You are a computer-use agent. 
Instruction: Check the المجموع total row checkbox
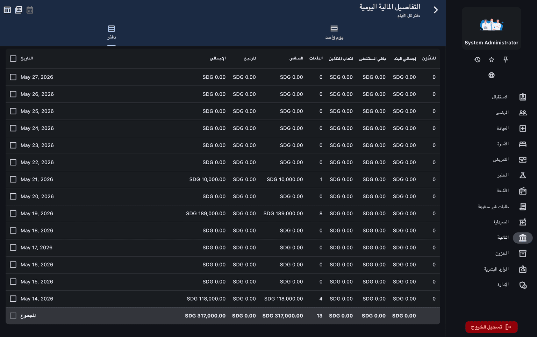click(13, 316)
